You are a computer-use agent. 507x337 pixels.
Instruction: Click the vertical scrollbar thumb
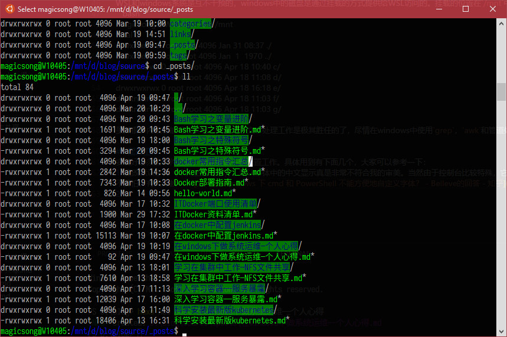point(501,92)
